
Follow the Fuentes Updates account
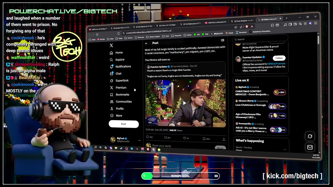click(x=279, y=58)
